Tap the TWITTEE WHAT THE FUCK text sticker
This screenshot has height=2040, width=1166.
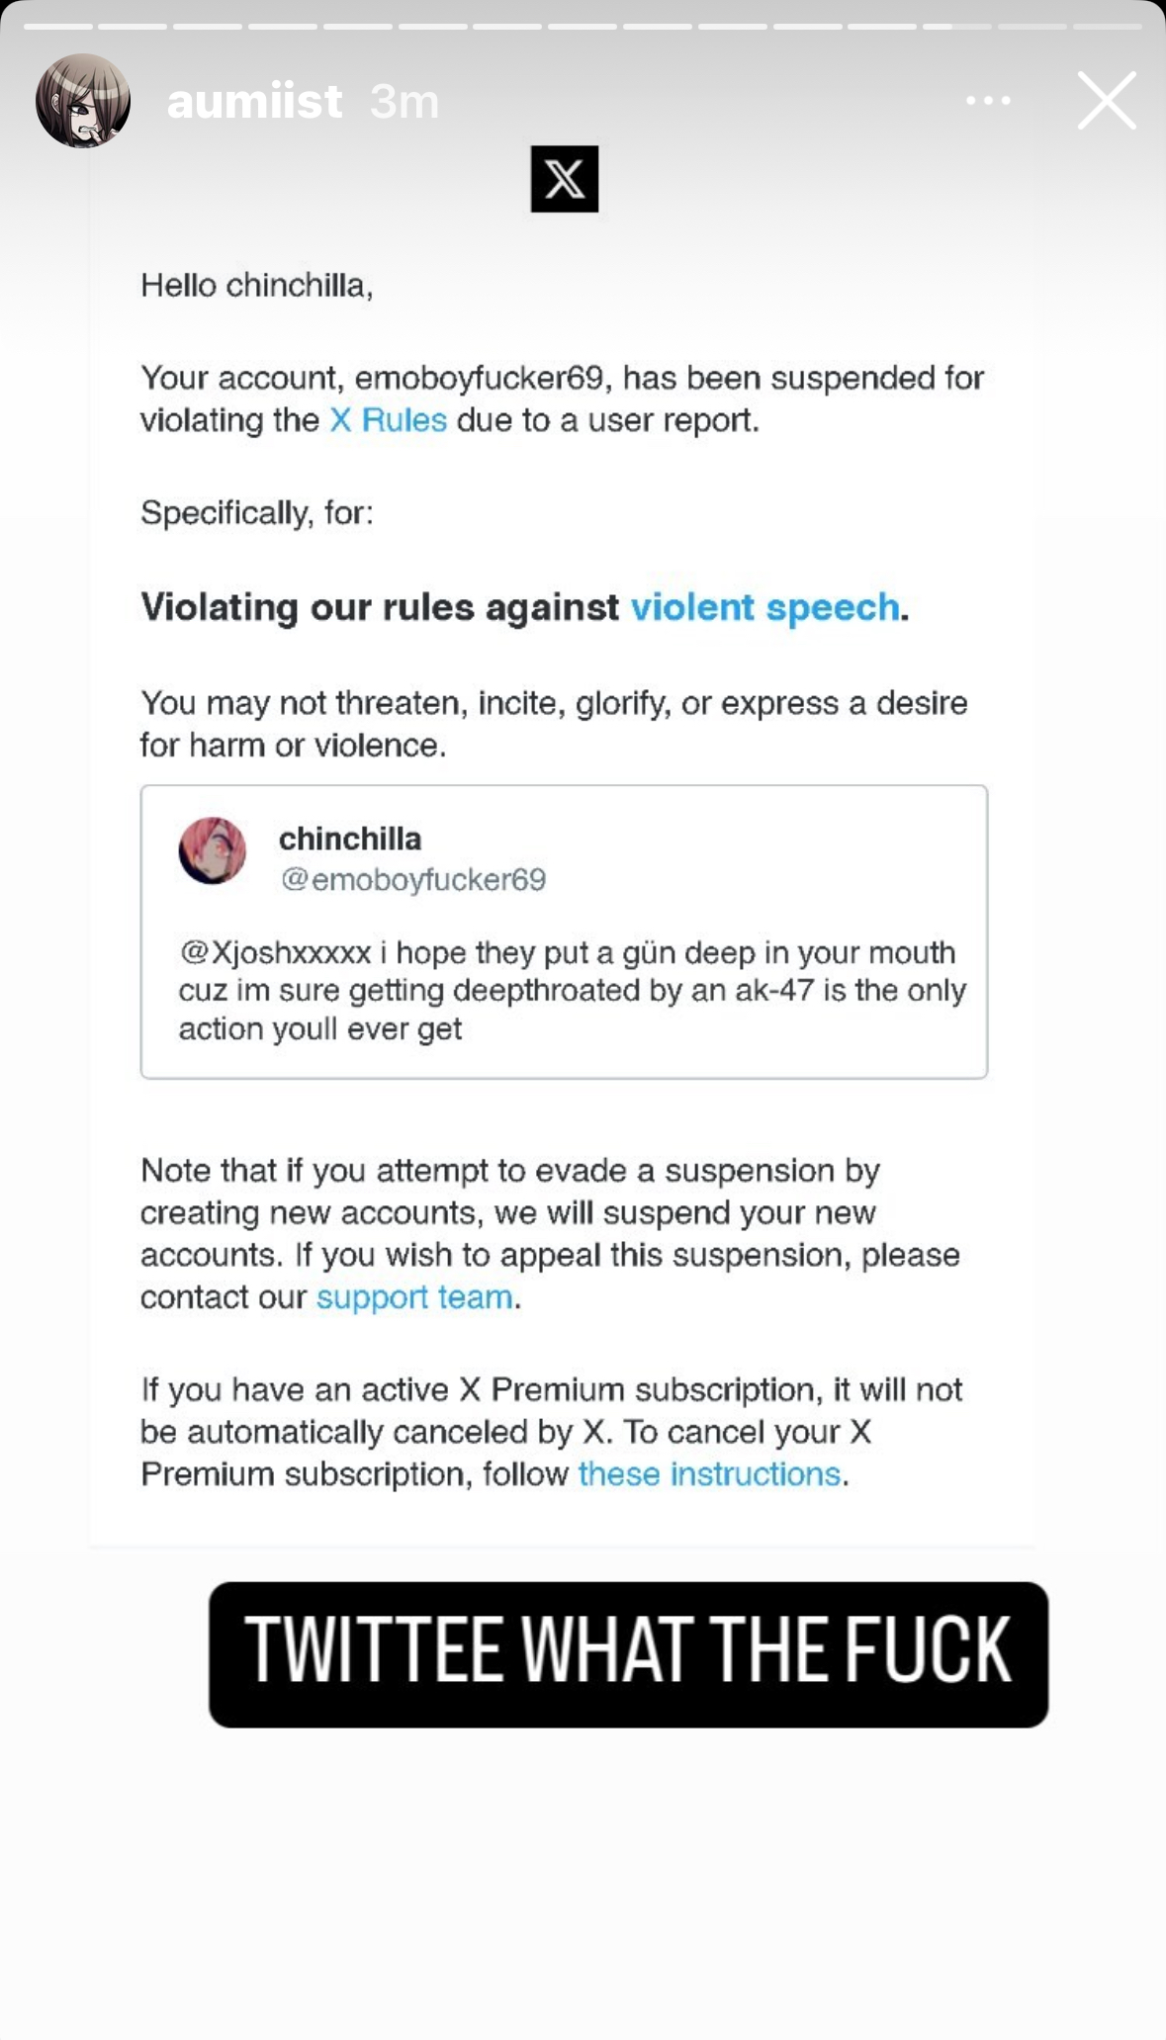pos(628,1654)
